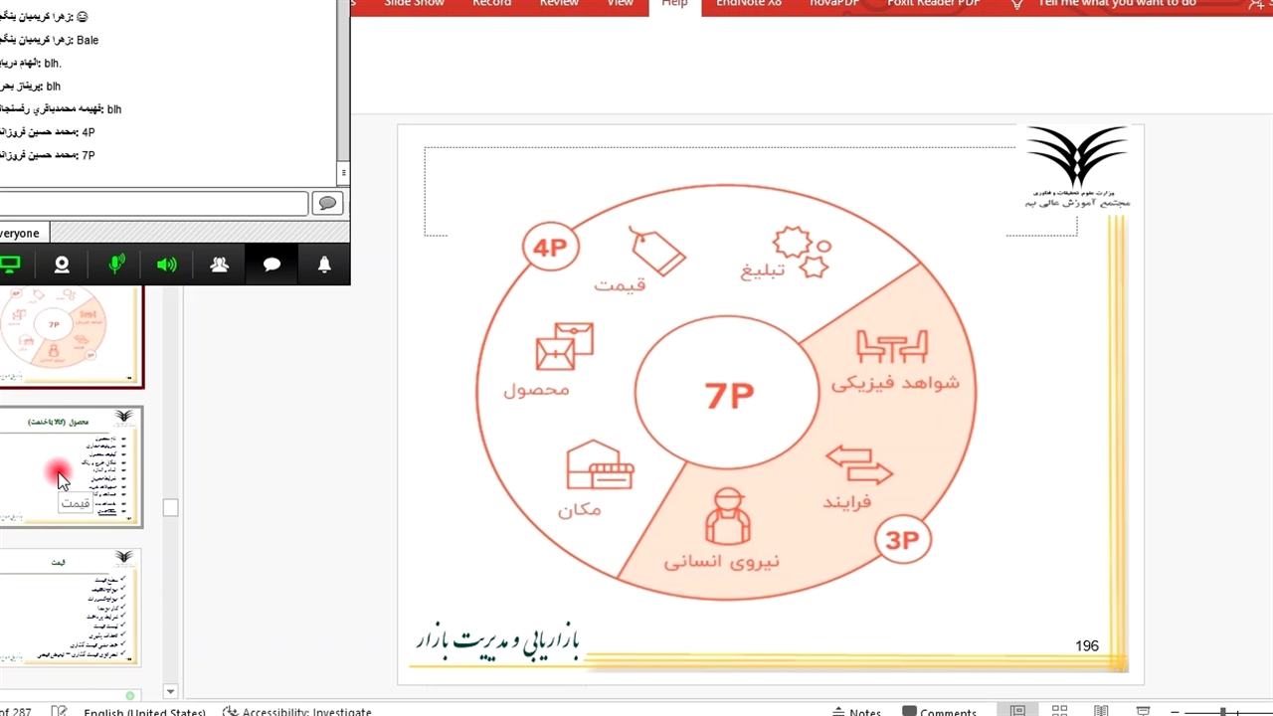1273x716 pixels.
Task: Open the Foxit Reader PDF tab
Action: tap(934, 4)
